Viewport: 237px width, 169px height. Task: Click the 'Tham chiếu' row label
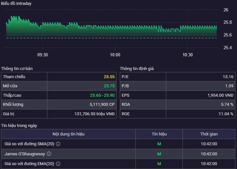(14, 77)
